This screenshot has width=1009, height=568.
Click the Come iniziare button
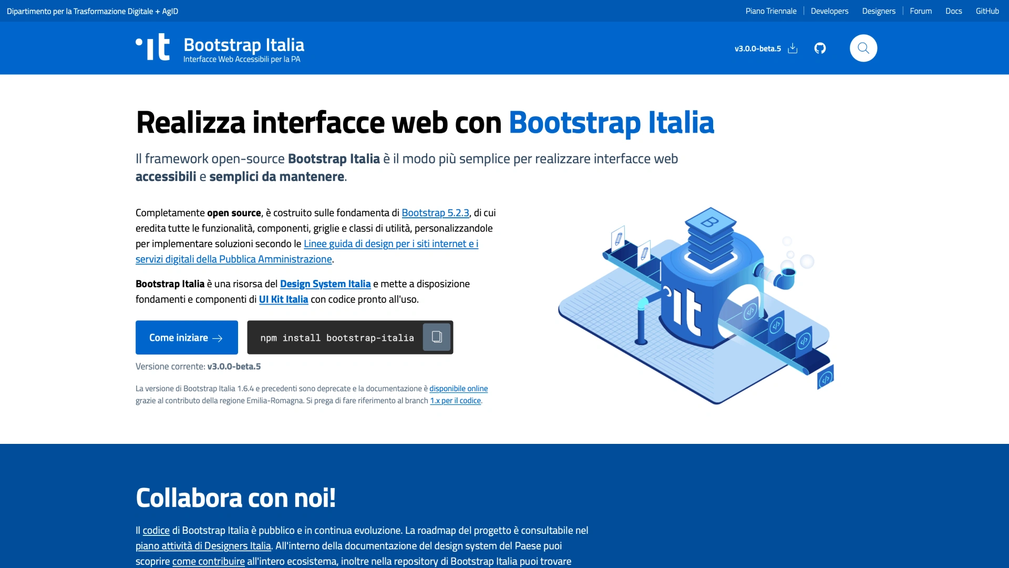tap(187, 338)
